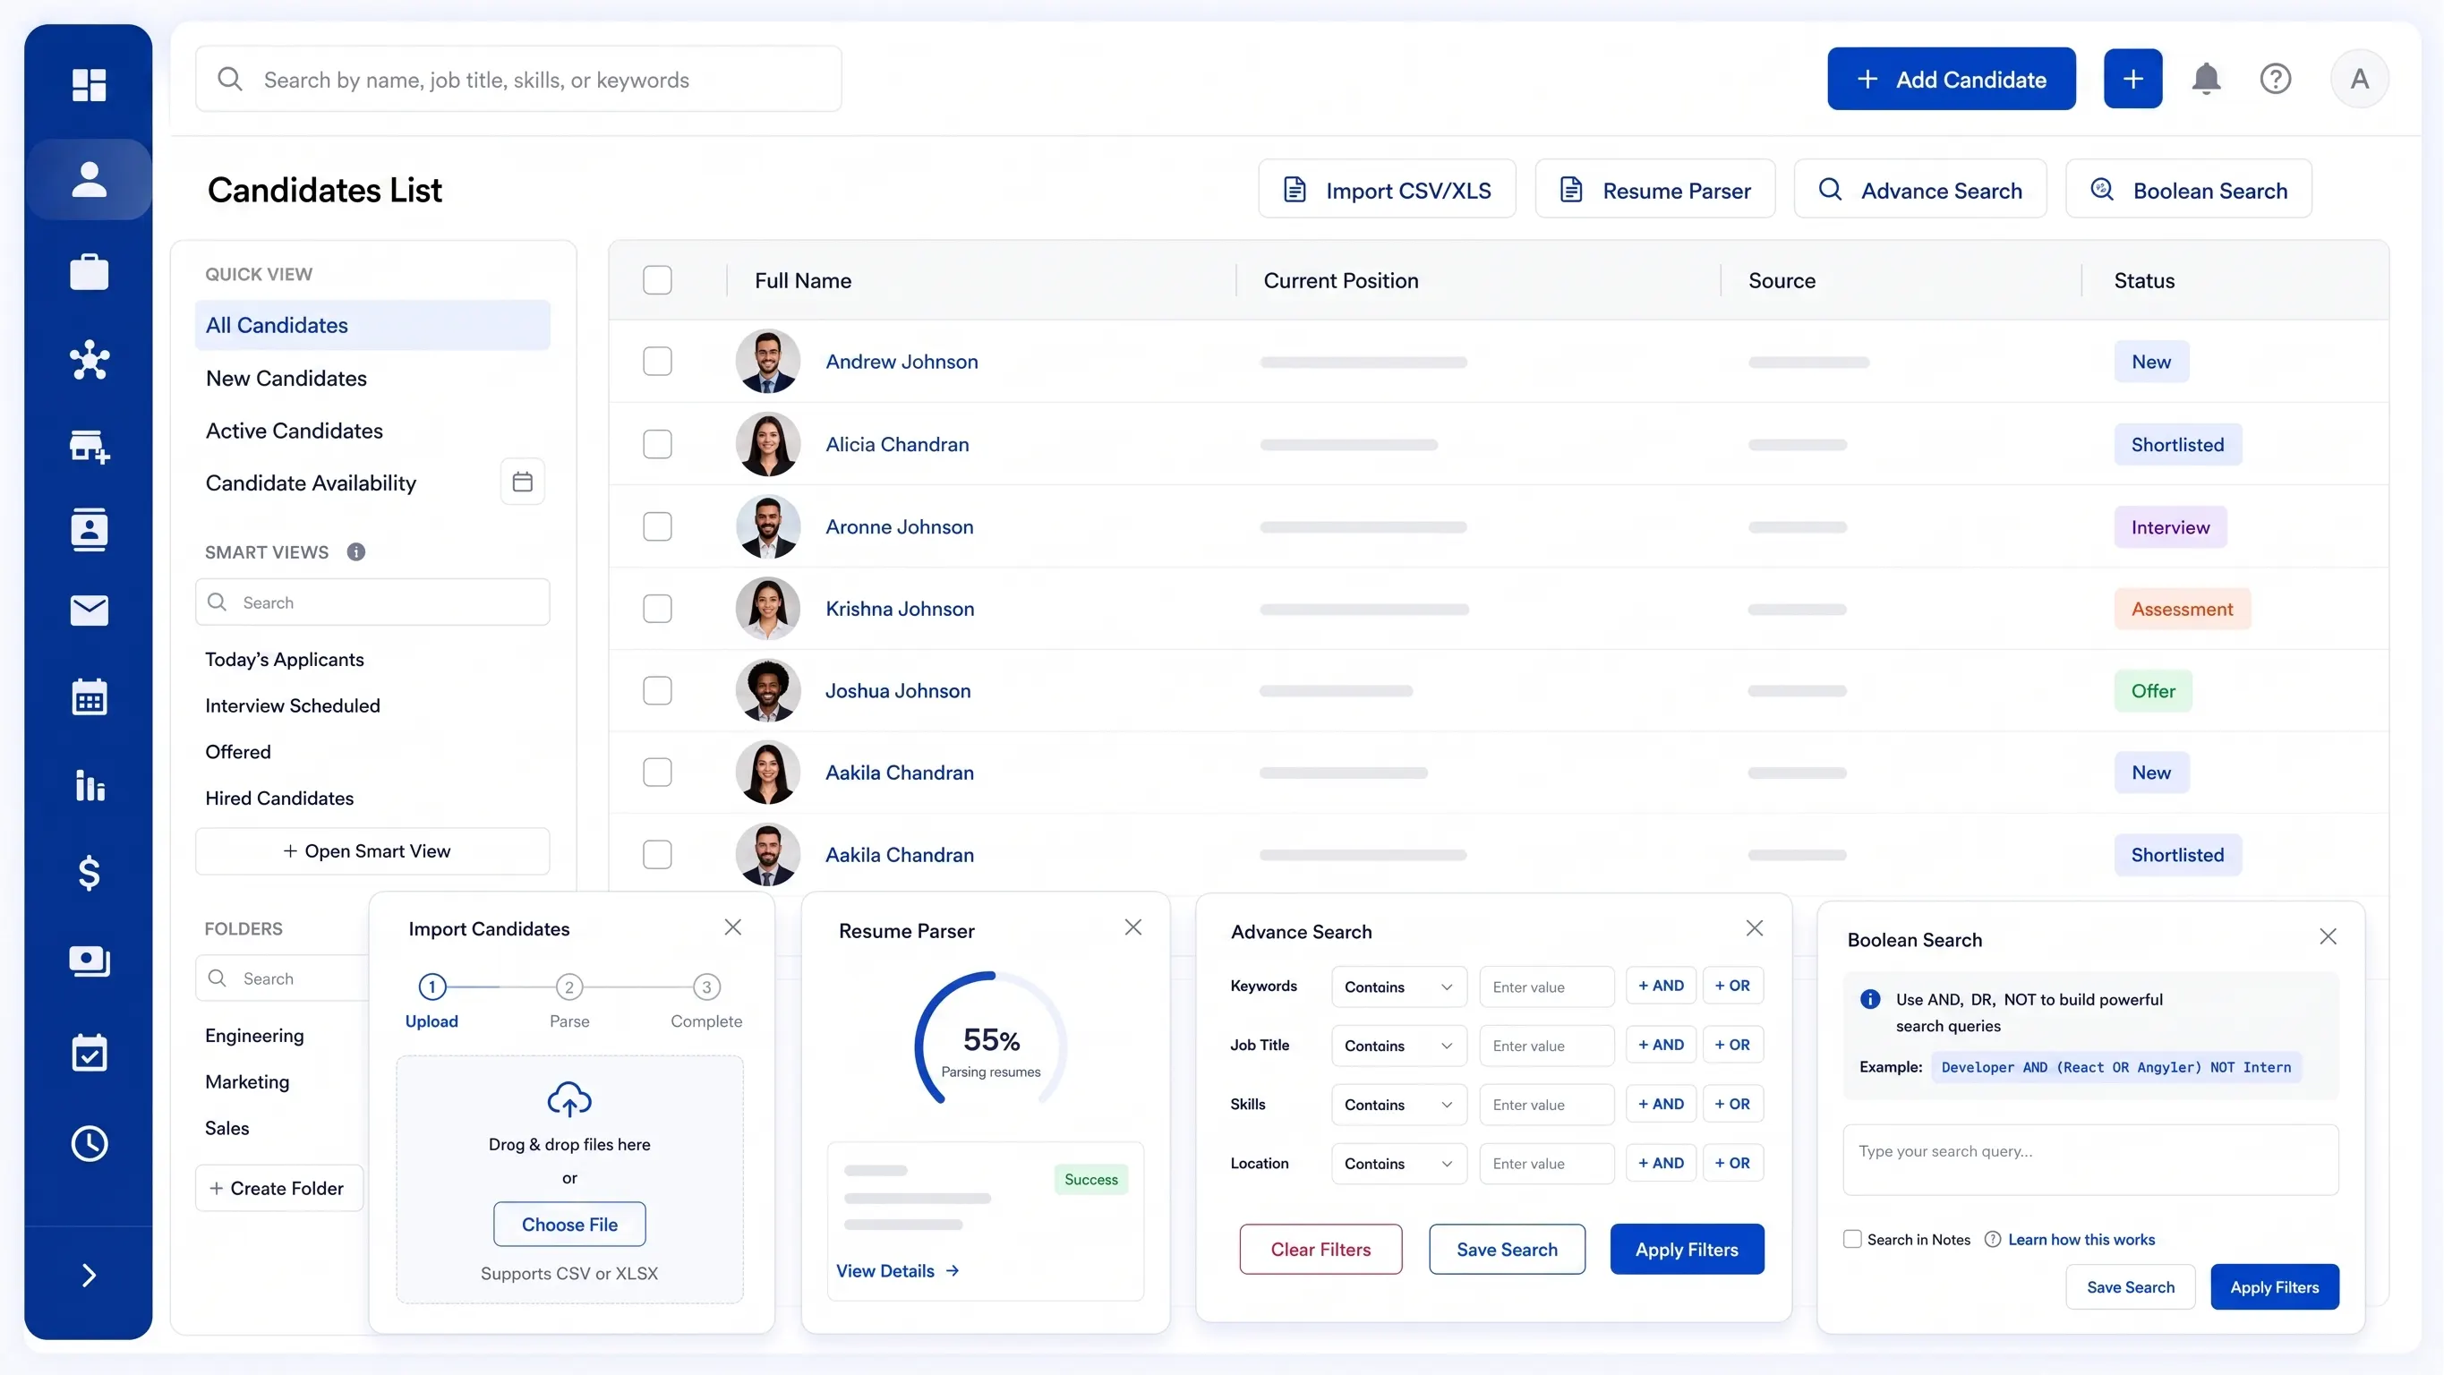Click the notifications bell icon
The image size is (2444, 1375).
tap(2206, 79)
